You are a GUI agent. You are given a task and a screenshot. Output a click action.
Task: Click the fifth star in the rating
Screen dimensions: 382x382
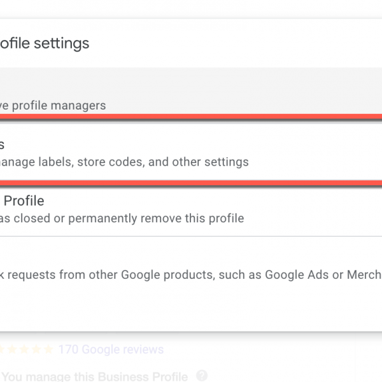tap(48, 350)
